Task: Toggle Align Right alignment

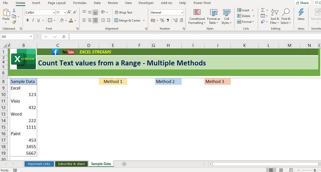Action: coord(95,20)
